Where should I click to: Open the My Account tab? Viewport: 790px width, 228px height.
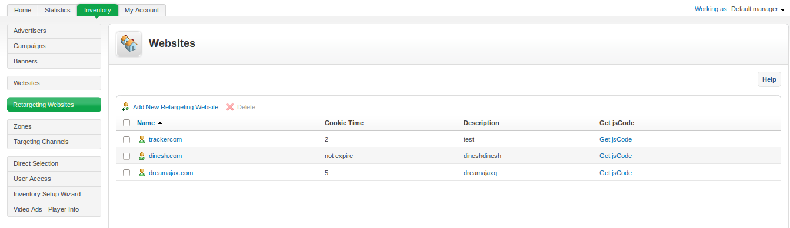tap(141, 10)
